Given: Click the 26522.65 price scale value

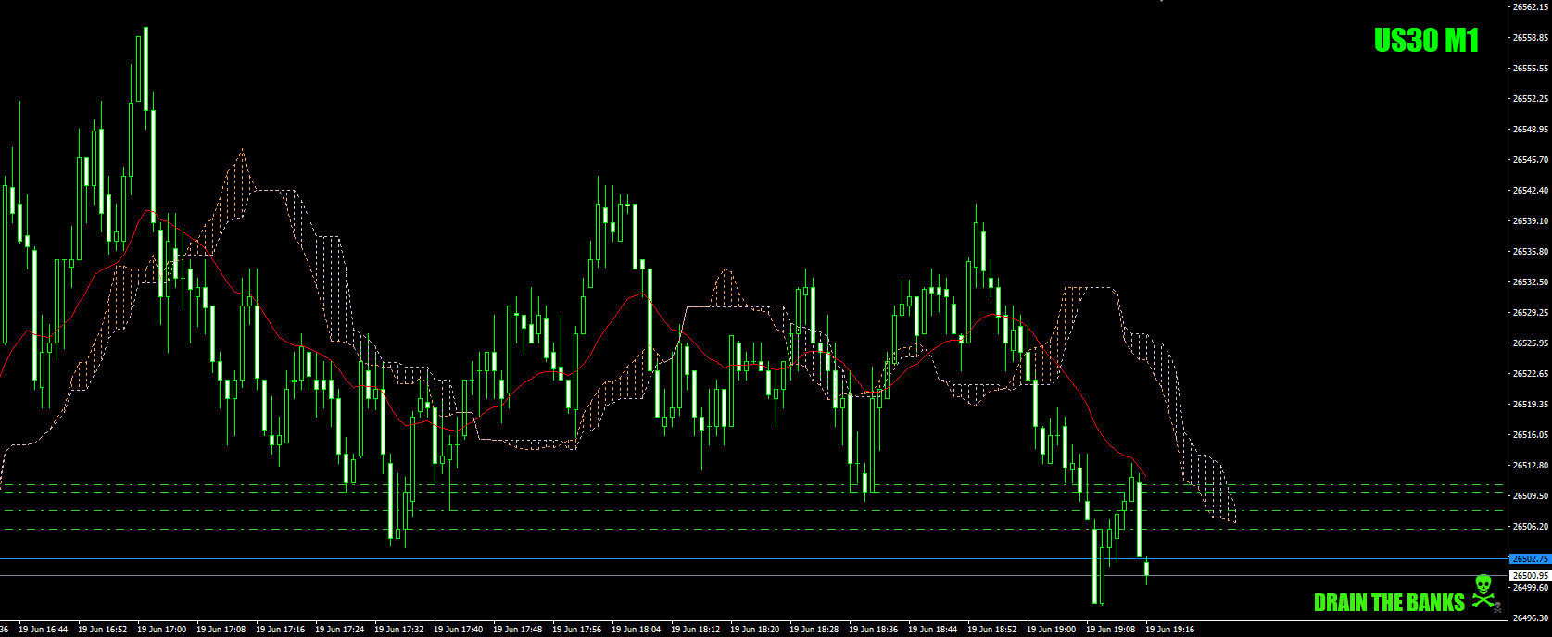Looking at the screenshot, I should coord(1531,373).
